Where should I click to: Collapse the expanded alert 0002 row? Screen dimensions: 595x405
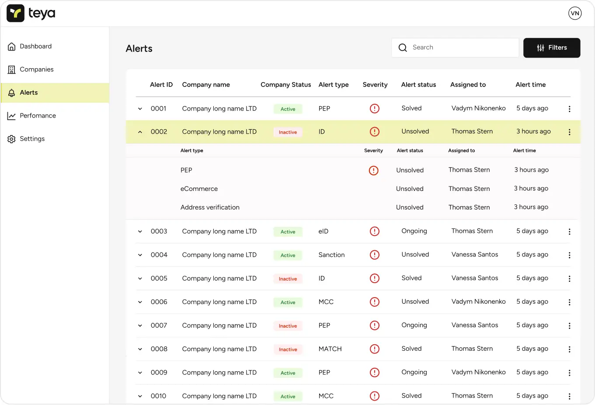tap(140, 132)
